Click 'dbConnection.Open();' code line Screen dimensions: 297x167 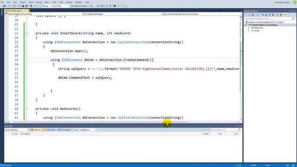coord(69,51)
